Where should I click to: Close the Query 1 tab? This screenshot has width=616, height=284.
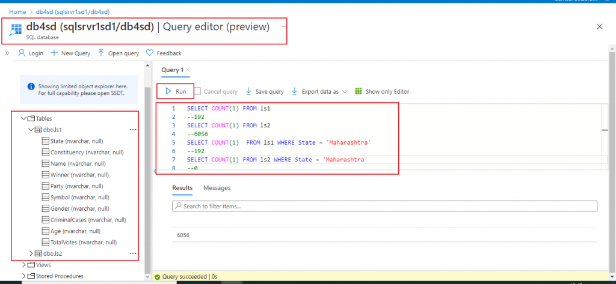187,70
